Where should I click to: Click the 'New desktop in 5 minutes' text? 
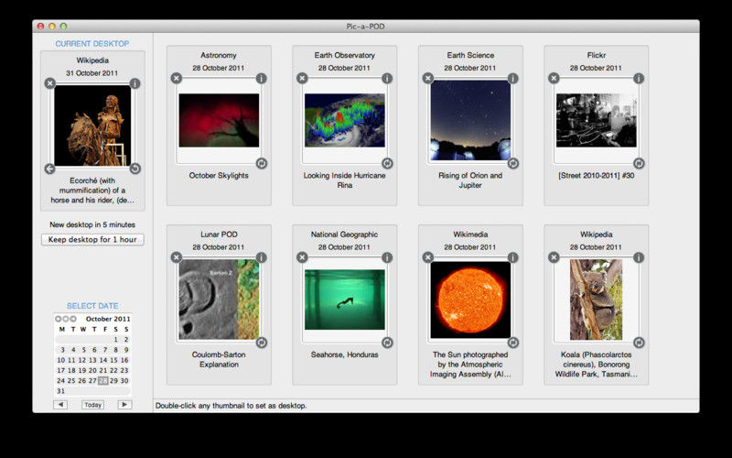(x=92, y=224)
